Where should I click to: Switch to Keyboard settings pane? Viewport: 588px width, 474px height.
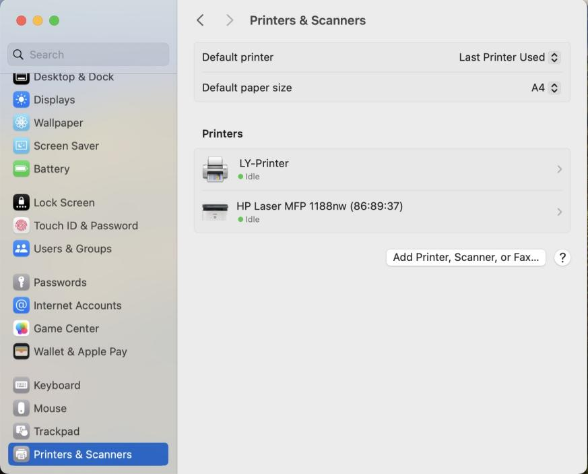tap(57, 385)
